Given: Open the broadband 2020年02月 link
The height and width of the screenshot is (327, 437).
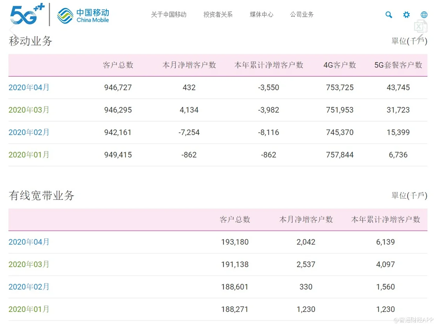Looking at the screenshot, I should [x=29, y=287].
